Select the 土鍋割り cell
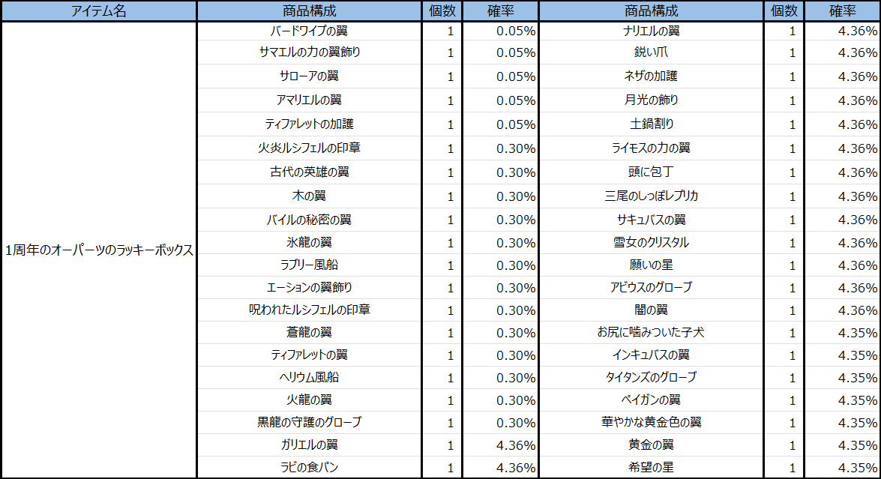Screen dimensions: 881x479 coord(651,124)
